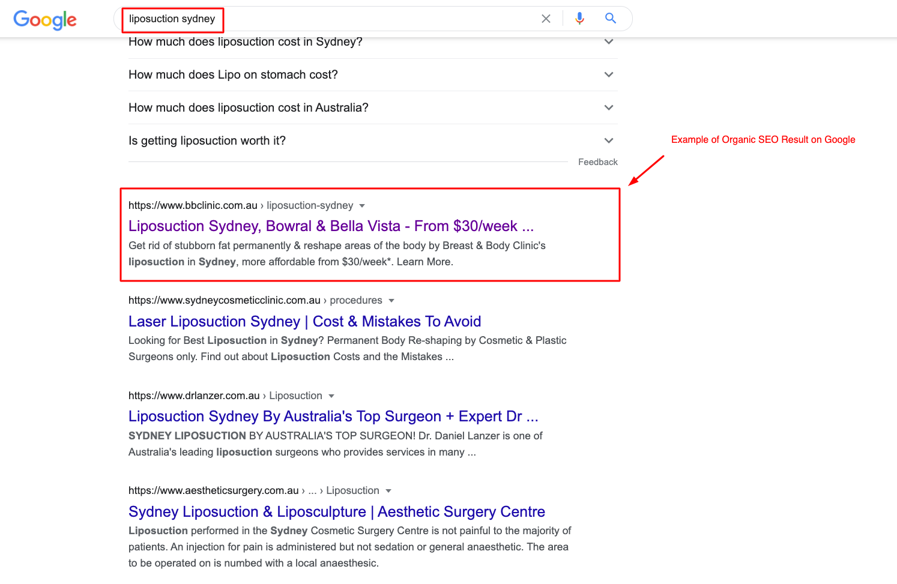This screenshot has width=897, height=584.
Task: Click snippet 'Looking for Best Liposuction in Sydney?'
Action: tap(348, 349)
